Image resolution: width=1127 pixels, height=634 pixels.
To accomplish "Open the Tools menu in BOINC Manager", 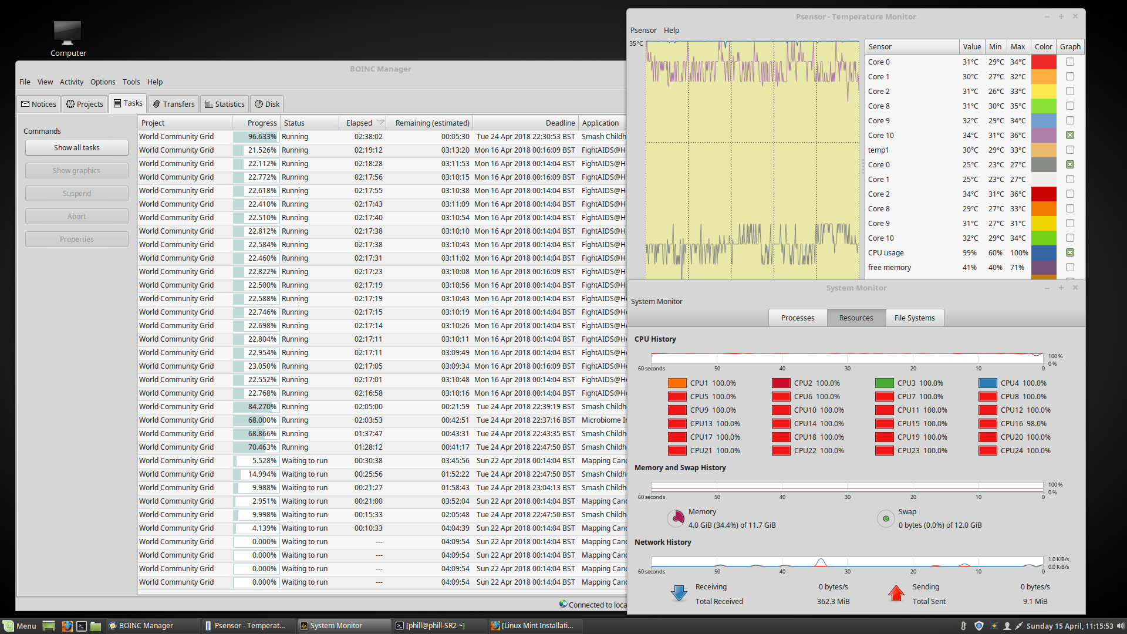I will coord(131,82).
